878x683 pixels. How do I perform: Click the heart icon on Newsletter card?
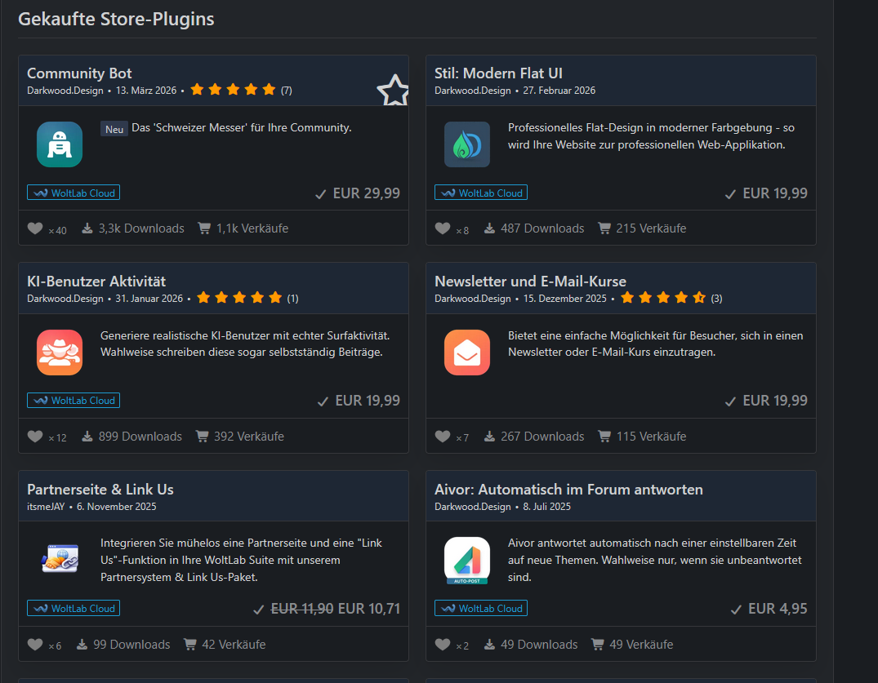[x=443, y=437]
